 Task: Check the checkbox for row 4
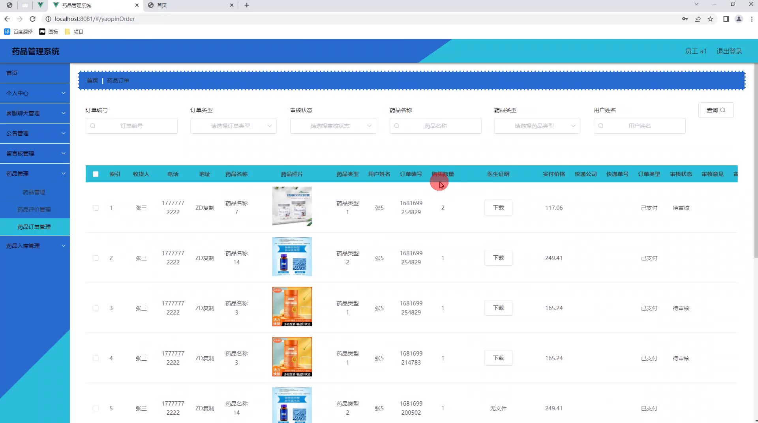[x=96, y=358]
